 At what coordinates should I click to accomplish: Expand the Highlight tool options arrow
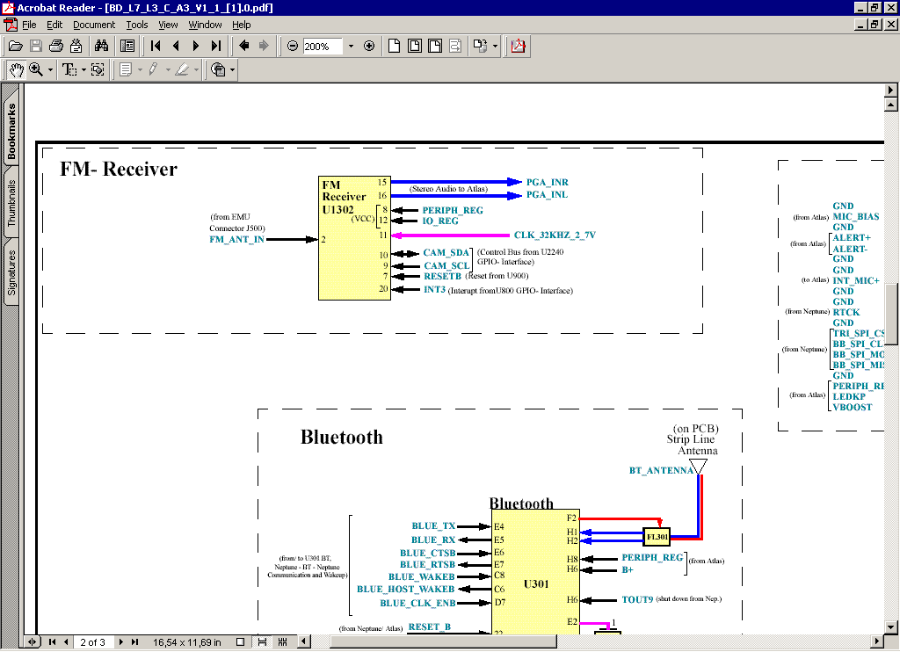[196, 70]
